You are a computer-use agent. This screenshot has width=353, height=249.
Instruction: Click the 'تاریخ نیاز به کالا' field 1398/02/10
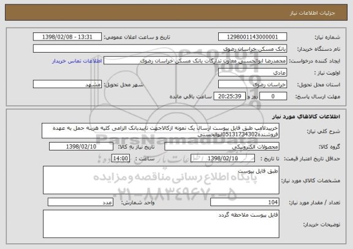tap(81, 147)
